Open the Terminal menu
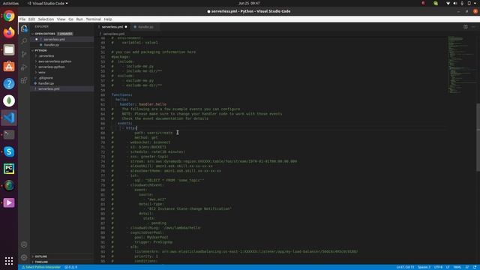The image size is (480, 270). (x=93, y=19)
